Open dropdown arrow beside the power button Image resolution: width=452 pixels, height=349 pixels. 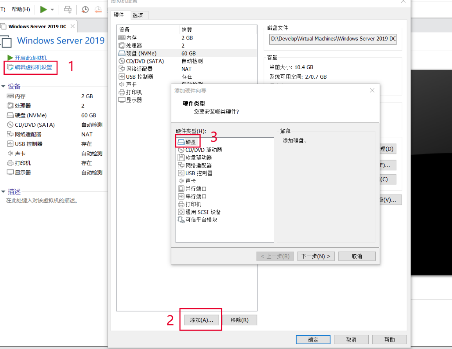click(x=52, y=9)
